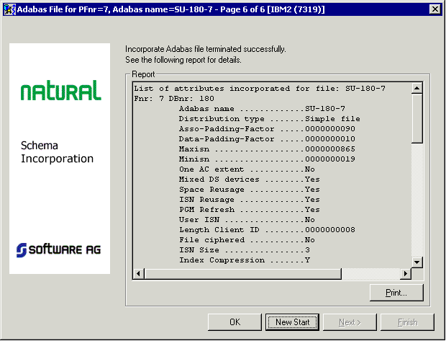Click the ISN Reusage row in the report
This screenshot has height=341, width=446.
tap(249, 199)
